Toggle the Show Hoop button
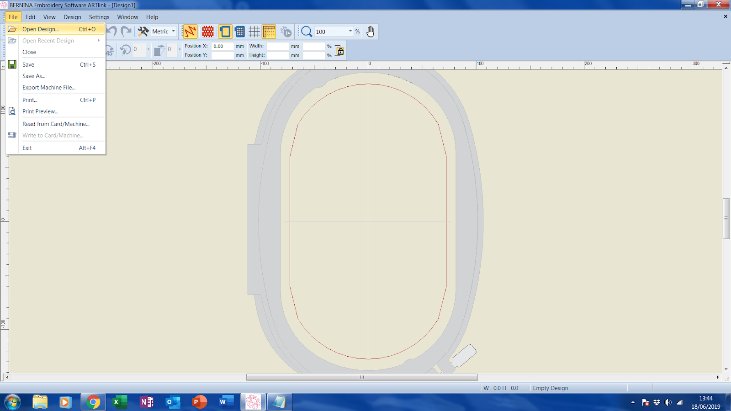This screenshot has width=731, height=411. coord(225,32)
